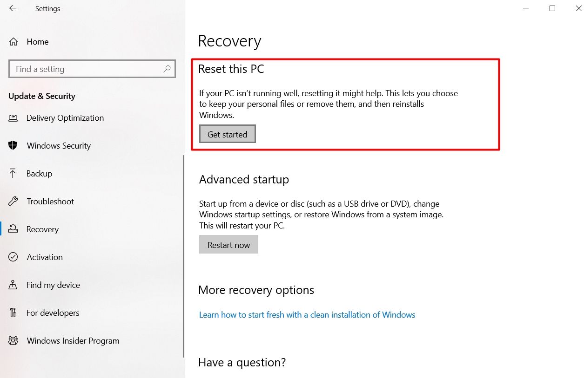Maximize the Settings window
584x378 pixels.
tap(552, 8)
